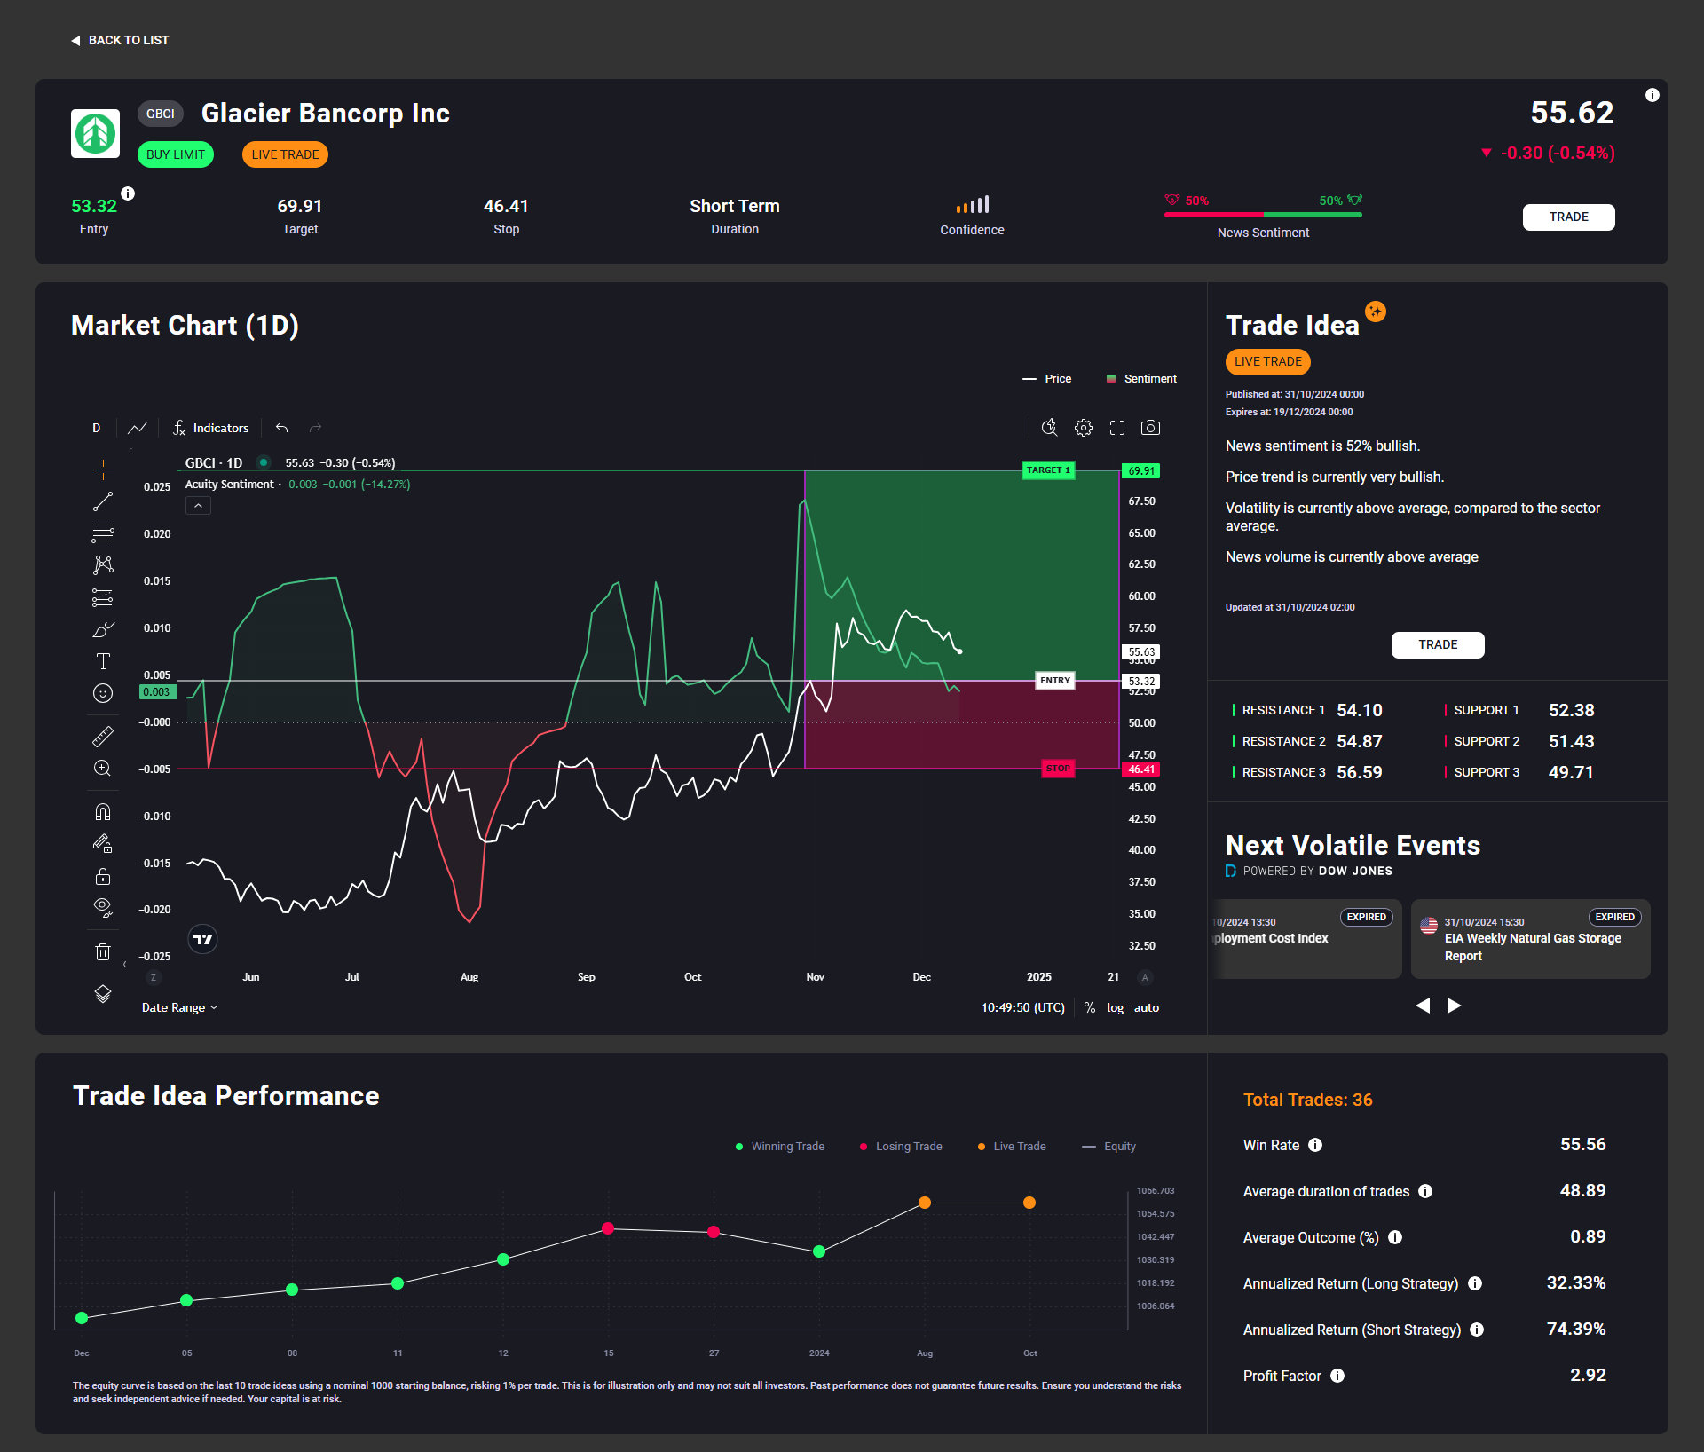The width and height of the screenshot is (1704, 1452).
Task: Hide all drawings with eye icon
Action: [103, 908]
